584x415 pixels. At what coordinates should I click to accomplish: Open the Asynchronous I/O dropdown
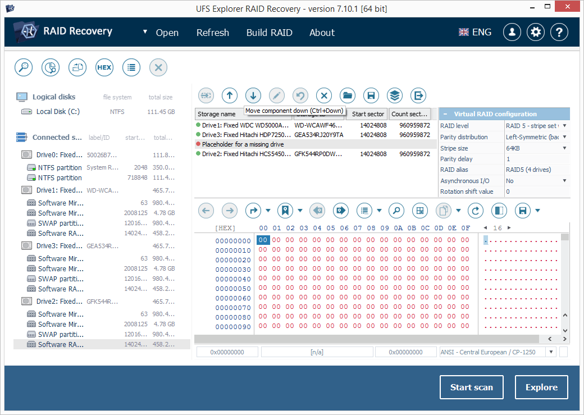tap(565, 181)
